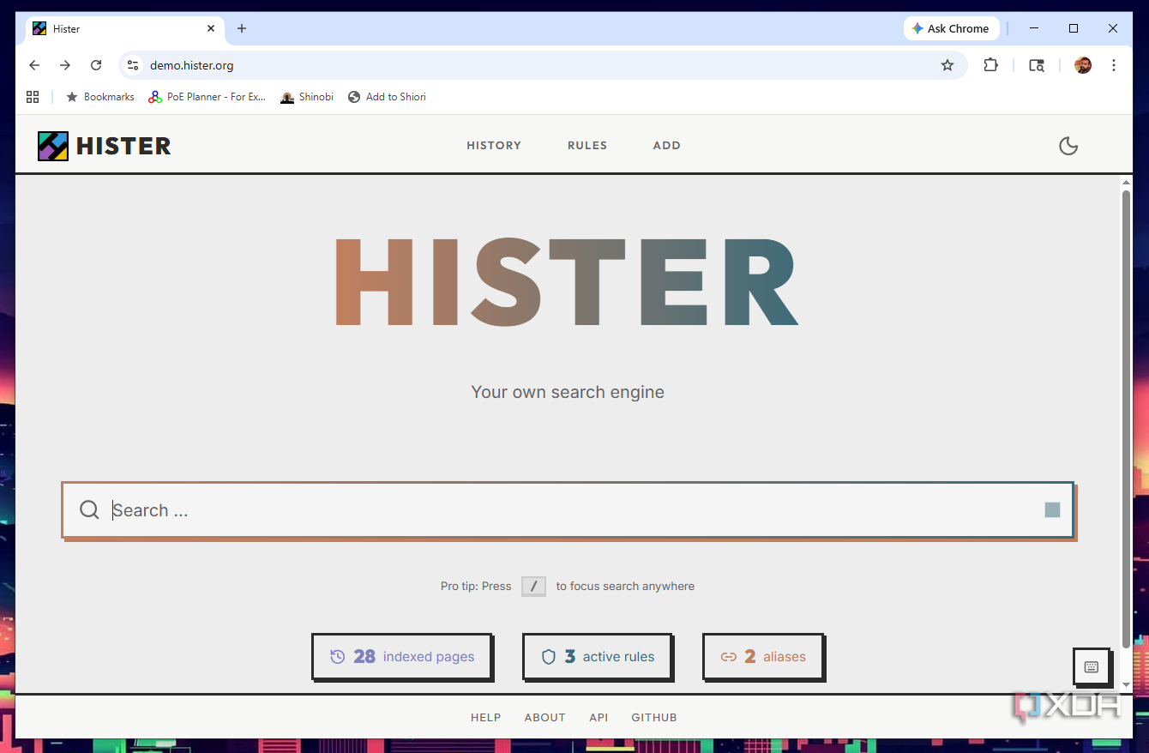Open the PoE Planner bookmark
Image resolution: width=1149 pixels, height=753 pixels.
tap(208, 97)
